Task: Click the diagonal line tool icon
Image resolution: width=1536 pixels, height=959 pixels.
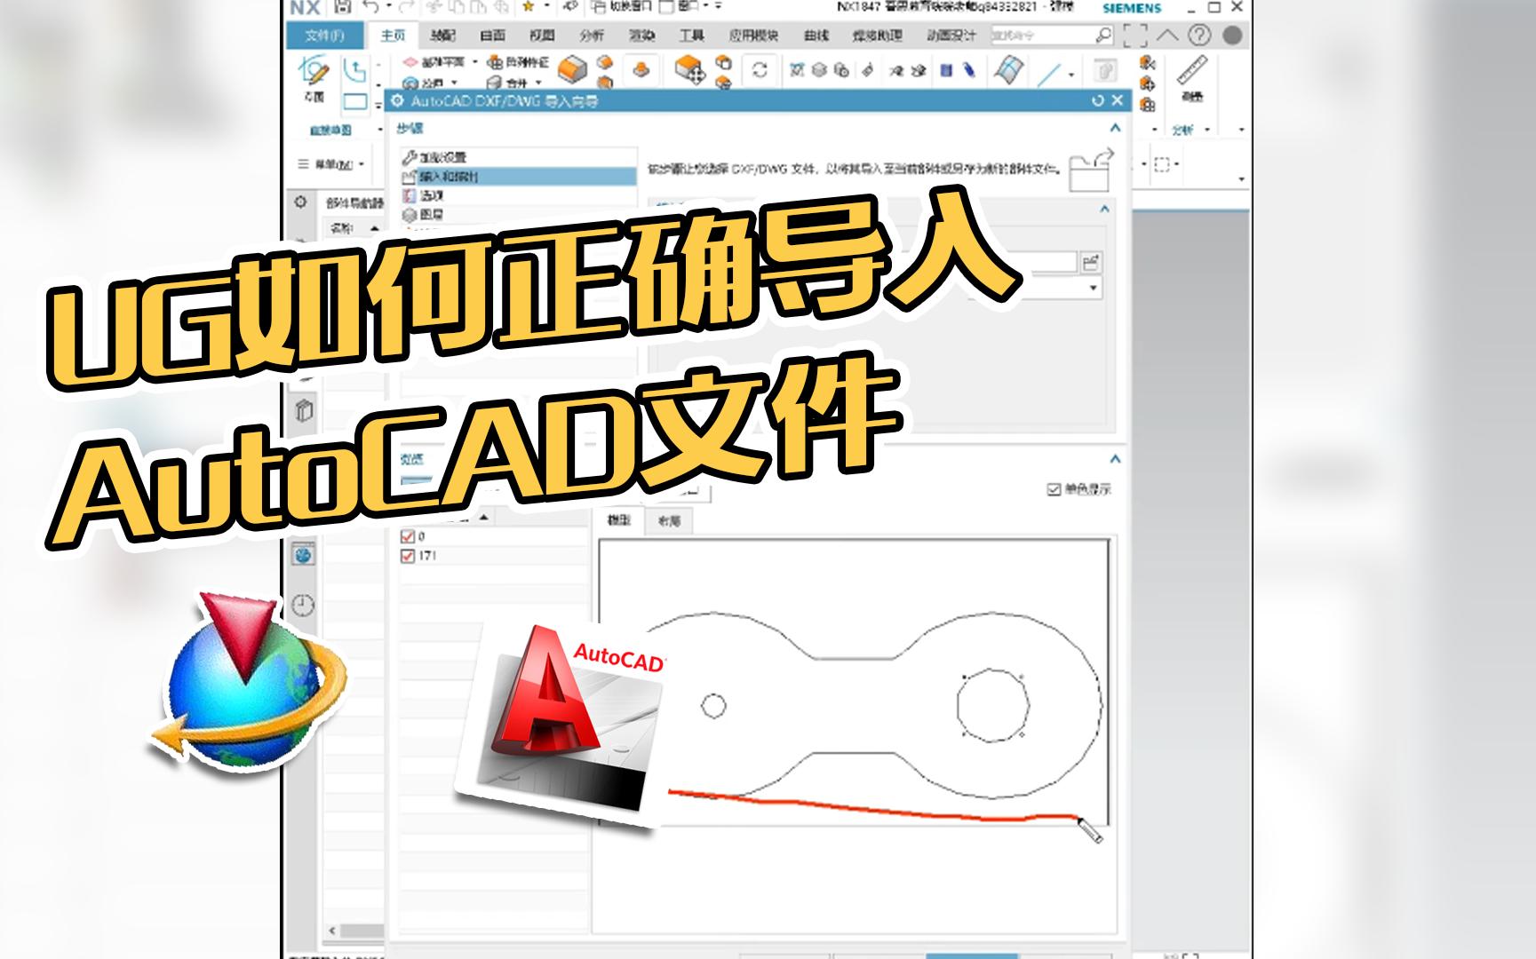Action: pyautogui.click(x=1049, y=73)
